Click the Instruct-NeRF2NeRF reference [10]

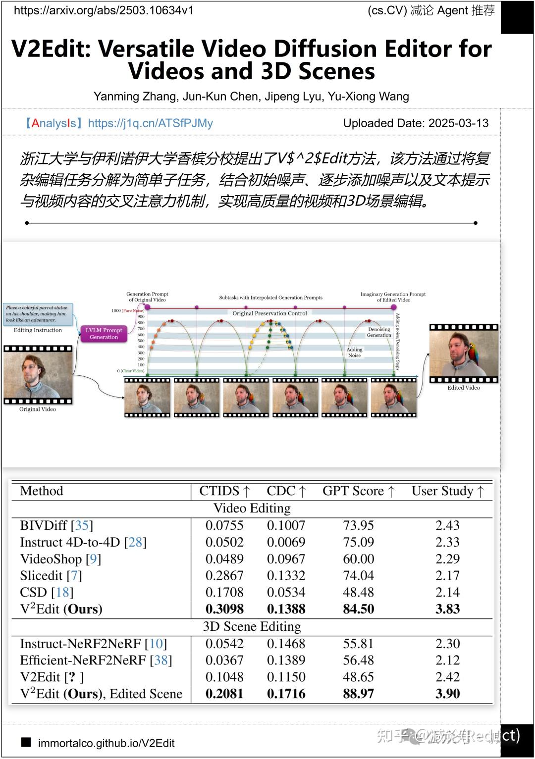156,644
